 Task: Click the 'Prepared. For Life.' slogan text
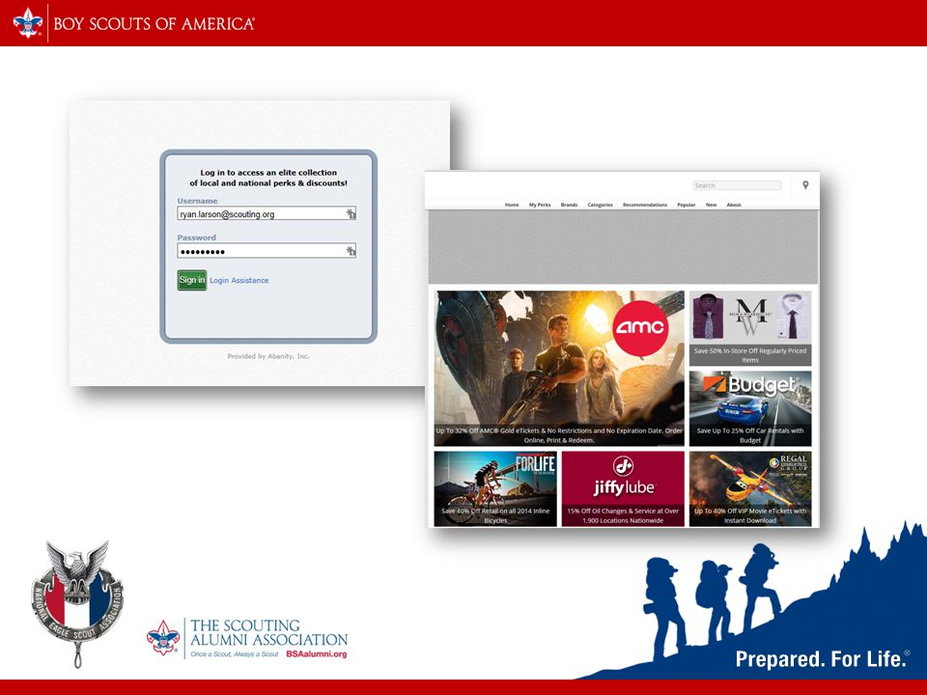pyautogui.click(x=822, y=658)
